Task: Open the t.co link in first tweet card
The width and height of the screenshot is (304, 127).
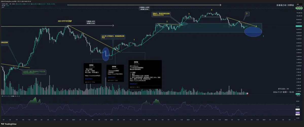Action: click(x=93, y=75)
